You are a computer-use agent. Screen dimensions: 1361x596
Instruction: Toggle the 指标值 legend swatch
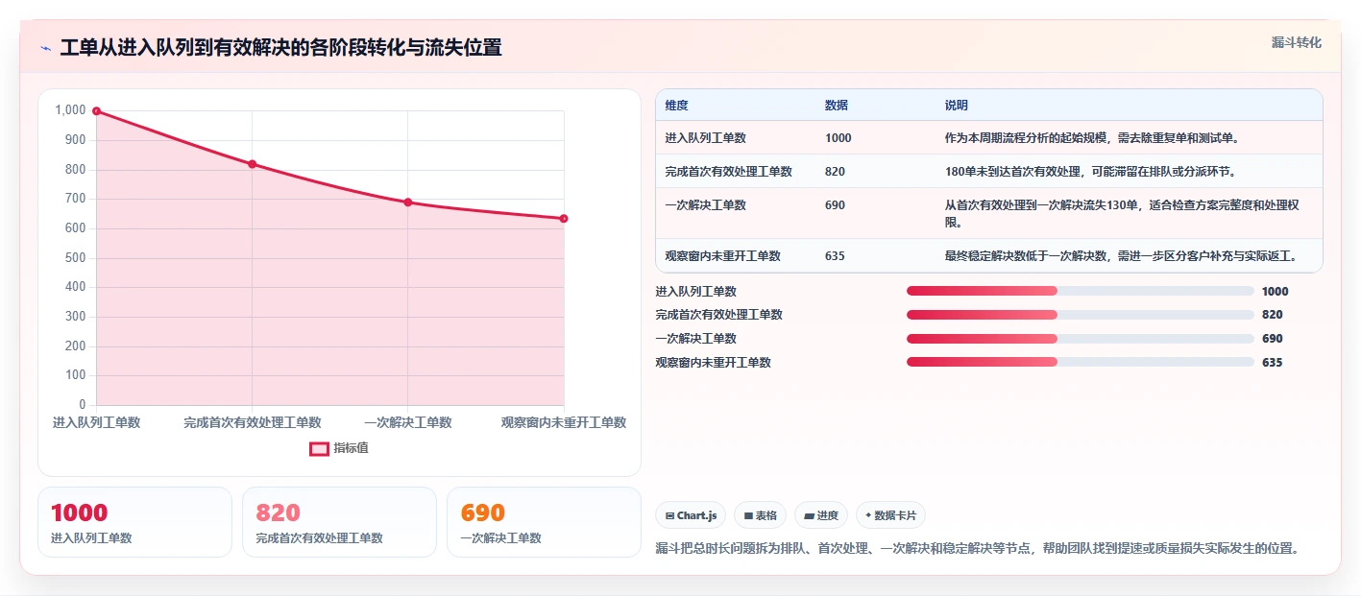click(x=319, y=448)
